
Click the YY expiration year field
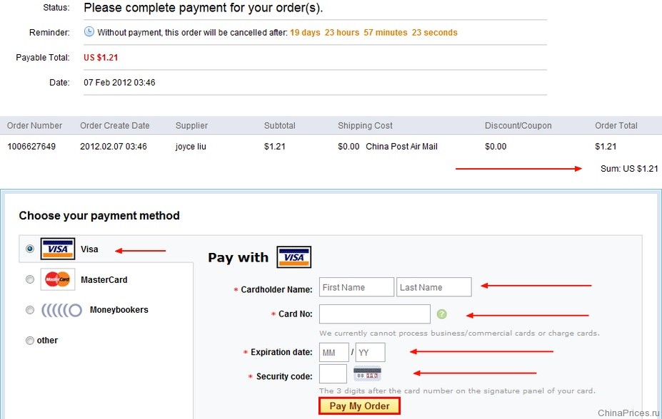point(370,352)
